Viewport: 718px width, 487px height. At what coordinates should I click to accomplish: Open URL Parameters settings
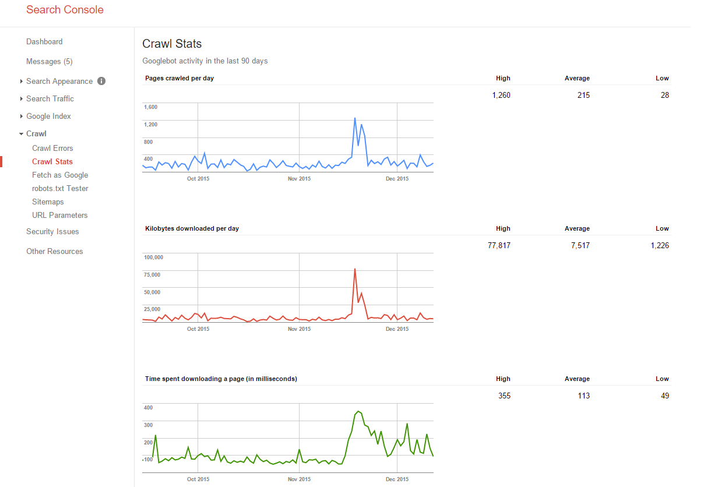click(59, 216)
